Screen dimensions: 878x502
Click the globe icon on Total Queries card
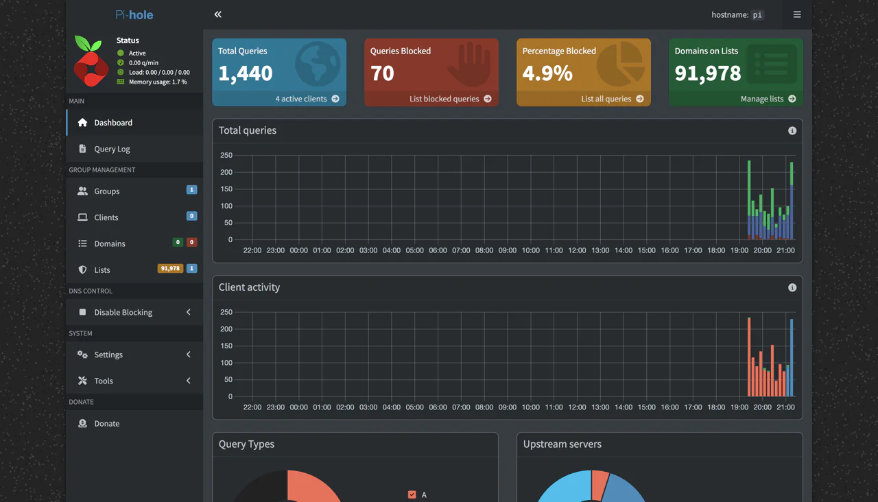click(x=318, y=64)
